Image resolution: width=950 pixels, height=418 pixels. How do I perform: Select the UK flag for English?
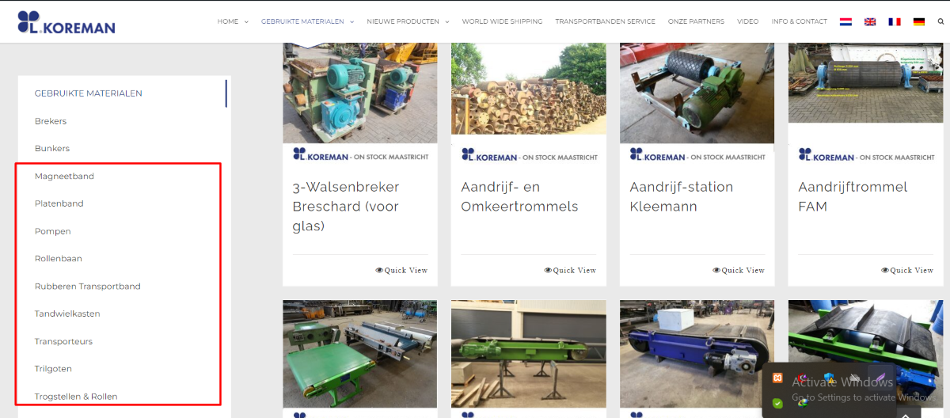coord(870,21)
